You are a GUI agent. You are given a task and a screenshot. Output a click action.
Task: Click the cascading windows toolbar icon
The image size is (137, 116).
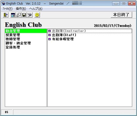coord(19,15)
